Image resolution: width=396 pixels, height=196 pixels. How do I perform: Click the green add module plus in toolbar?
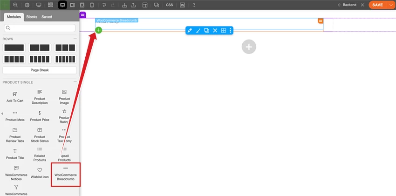(5, 5)
